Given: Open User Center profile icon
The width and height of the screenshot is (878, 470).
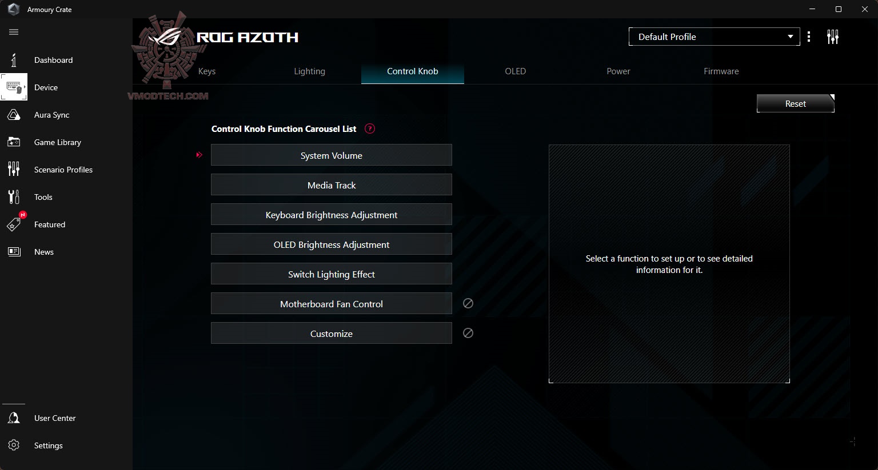Looking at the screenshot, I should coord(14,418).
